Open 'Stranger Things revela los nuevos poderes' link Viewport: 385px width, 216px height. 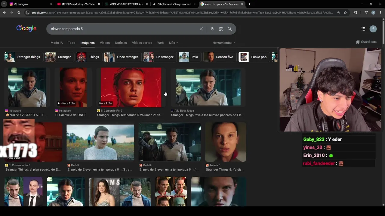click(208, 115)
